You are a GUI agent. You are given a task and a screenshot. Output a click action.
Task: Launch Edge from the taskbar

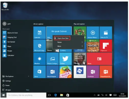pyautogui.click(x=56, y=95)
